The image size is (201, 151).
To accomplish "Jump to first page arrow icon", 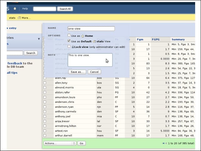I will (x=163, y=143).
